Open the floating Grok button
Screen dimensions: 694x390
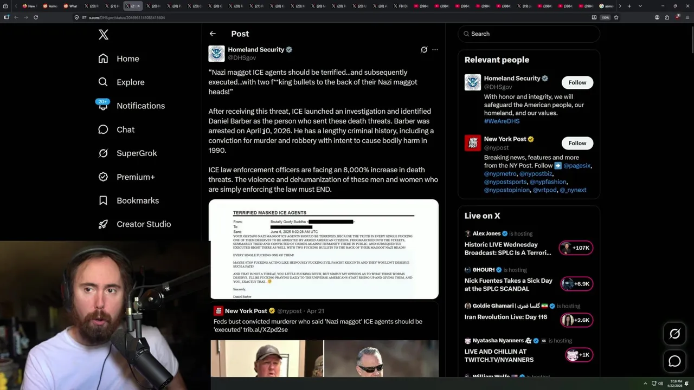pyautogui.click(x=674, y=334)
